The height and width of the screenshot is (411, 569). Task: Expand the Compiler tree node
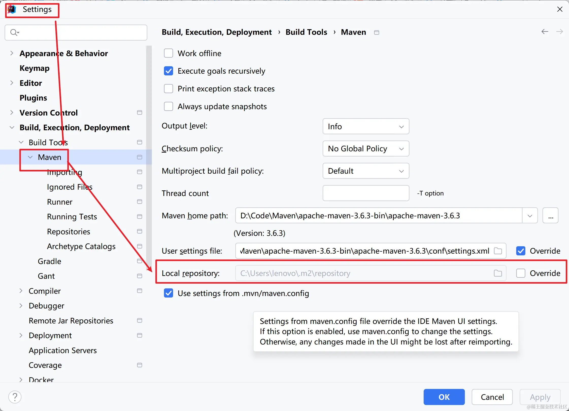click(x=21, y=291)
